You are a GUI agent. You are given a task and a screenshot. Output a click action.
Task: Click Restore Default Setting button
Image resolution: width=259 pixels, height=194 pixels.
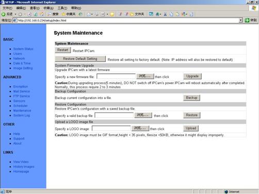coord(80,59)
